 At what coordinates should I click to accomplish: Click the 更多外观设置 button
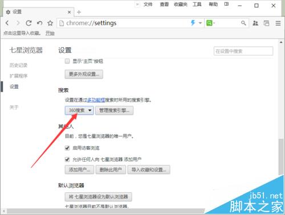pos(84,74)
